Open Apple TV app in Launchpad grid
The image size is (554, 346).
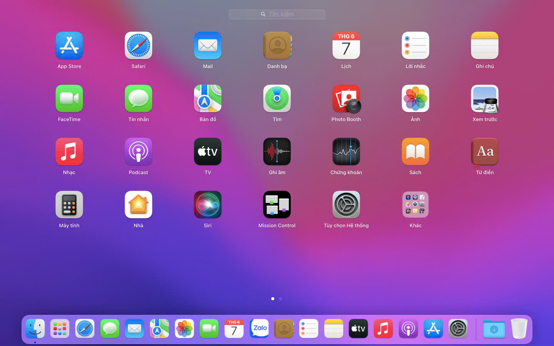pos(208,152)
